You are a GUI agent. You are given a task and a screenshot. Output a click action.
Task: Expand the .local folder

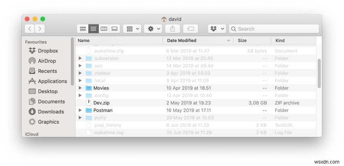pos(80,81)
